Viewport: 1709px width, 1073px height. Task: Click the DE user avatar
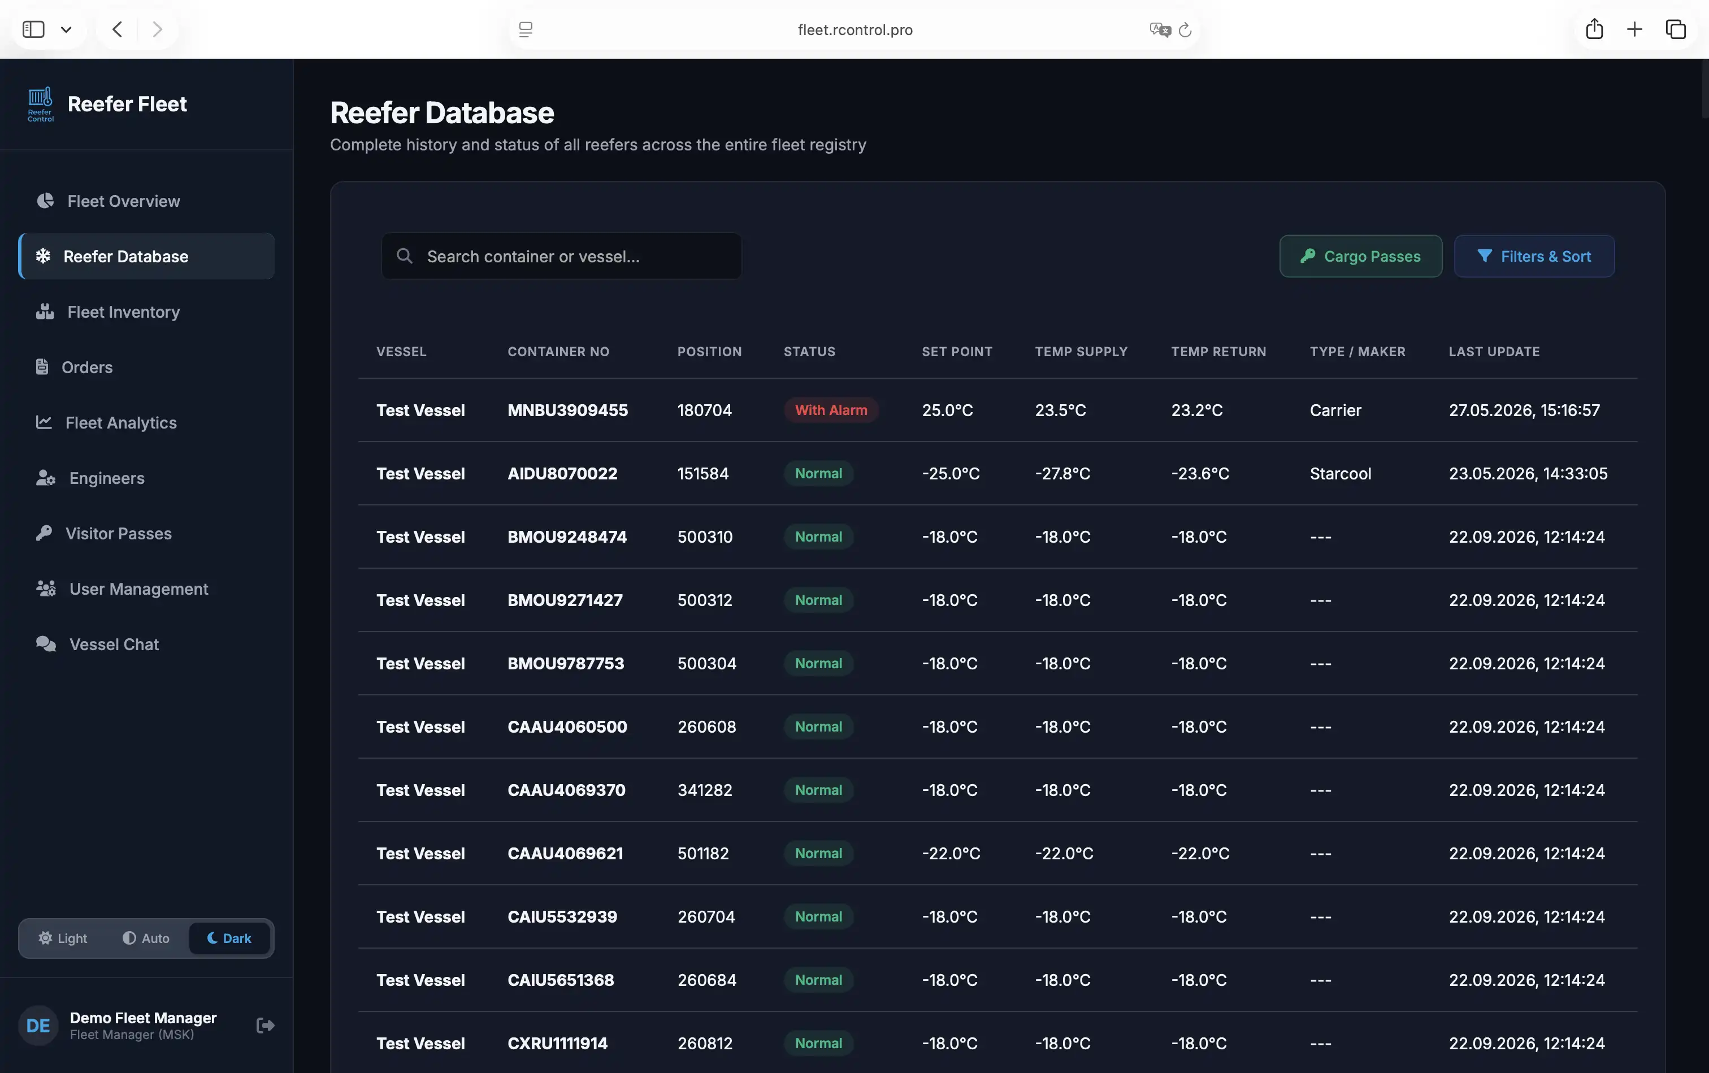click(x=38, y=1026)
